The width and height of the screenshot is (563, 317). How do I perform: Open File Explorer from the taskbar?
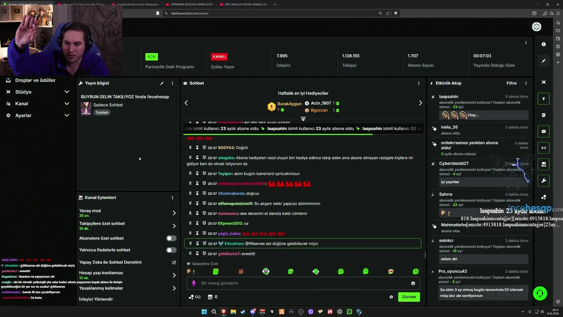pos(233,312)
